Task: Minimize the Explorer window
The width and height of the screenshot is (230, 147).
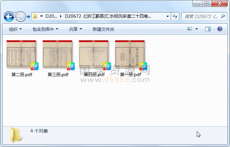Action: pyautogui.click(x=197, y=4)
